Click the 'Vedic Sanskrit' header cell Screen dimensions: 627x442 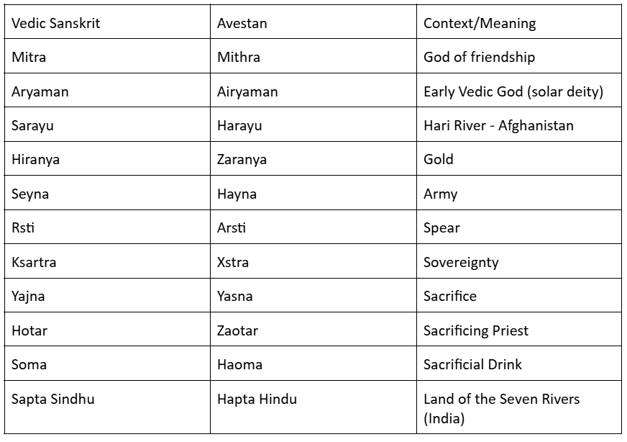[107, 22]
